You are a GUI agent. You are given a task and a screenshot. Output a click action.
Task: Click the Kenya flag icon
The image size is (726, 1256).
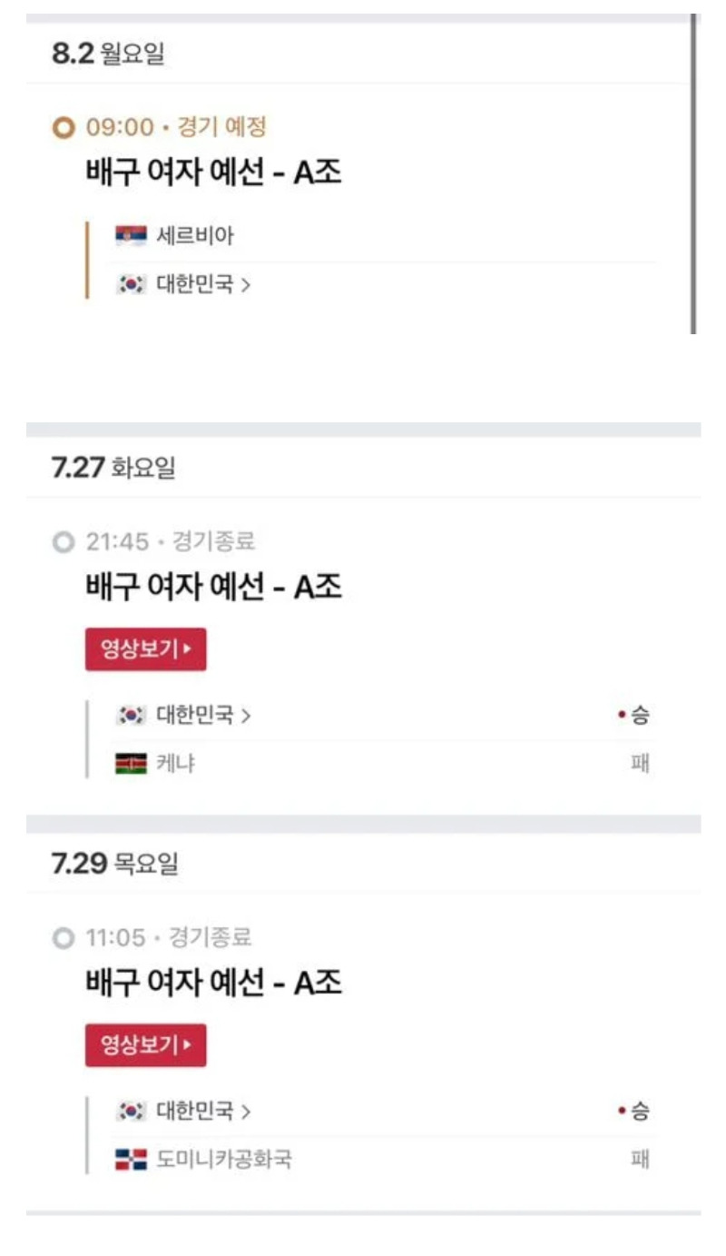pos(131,764)
